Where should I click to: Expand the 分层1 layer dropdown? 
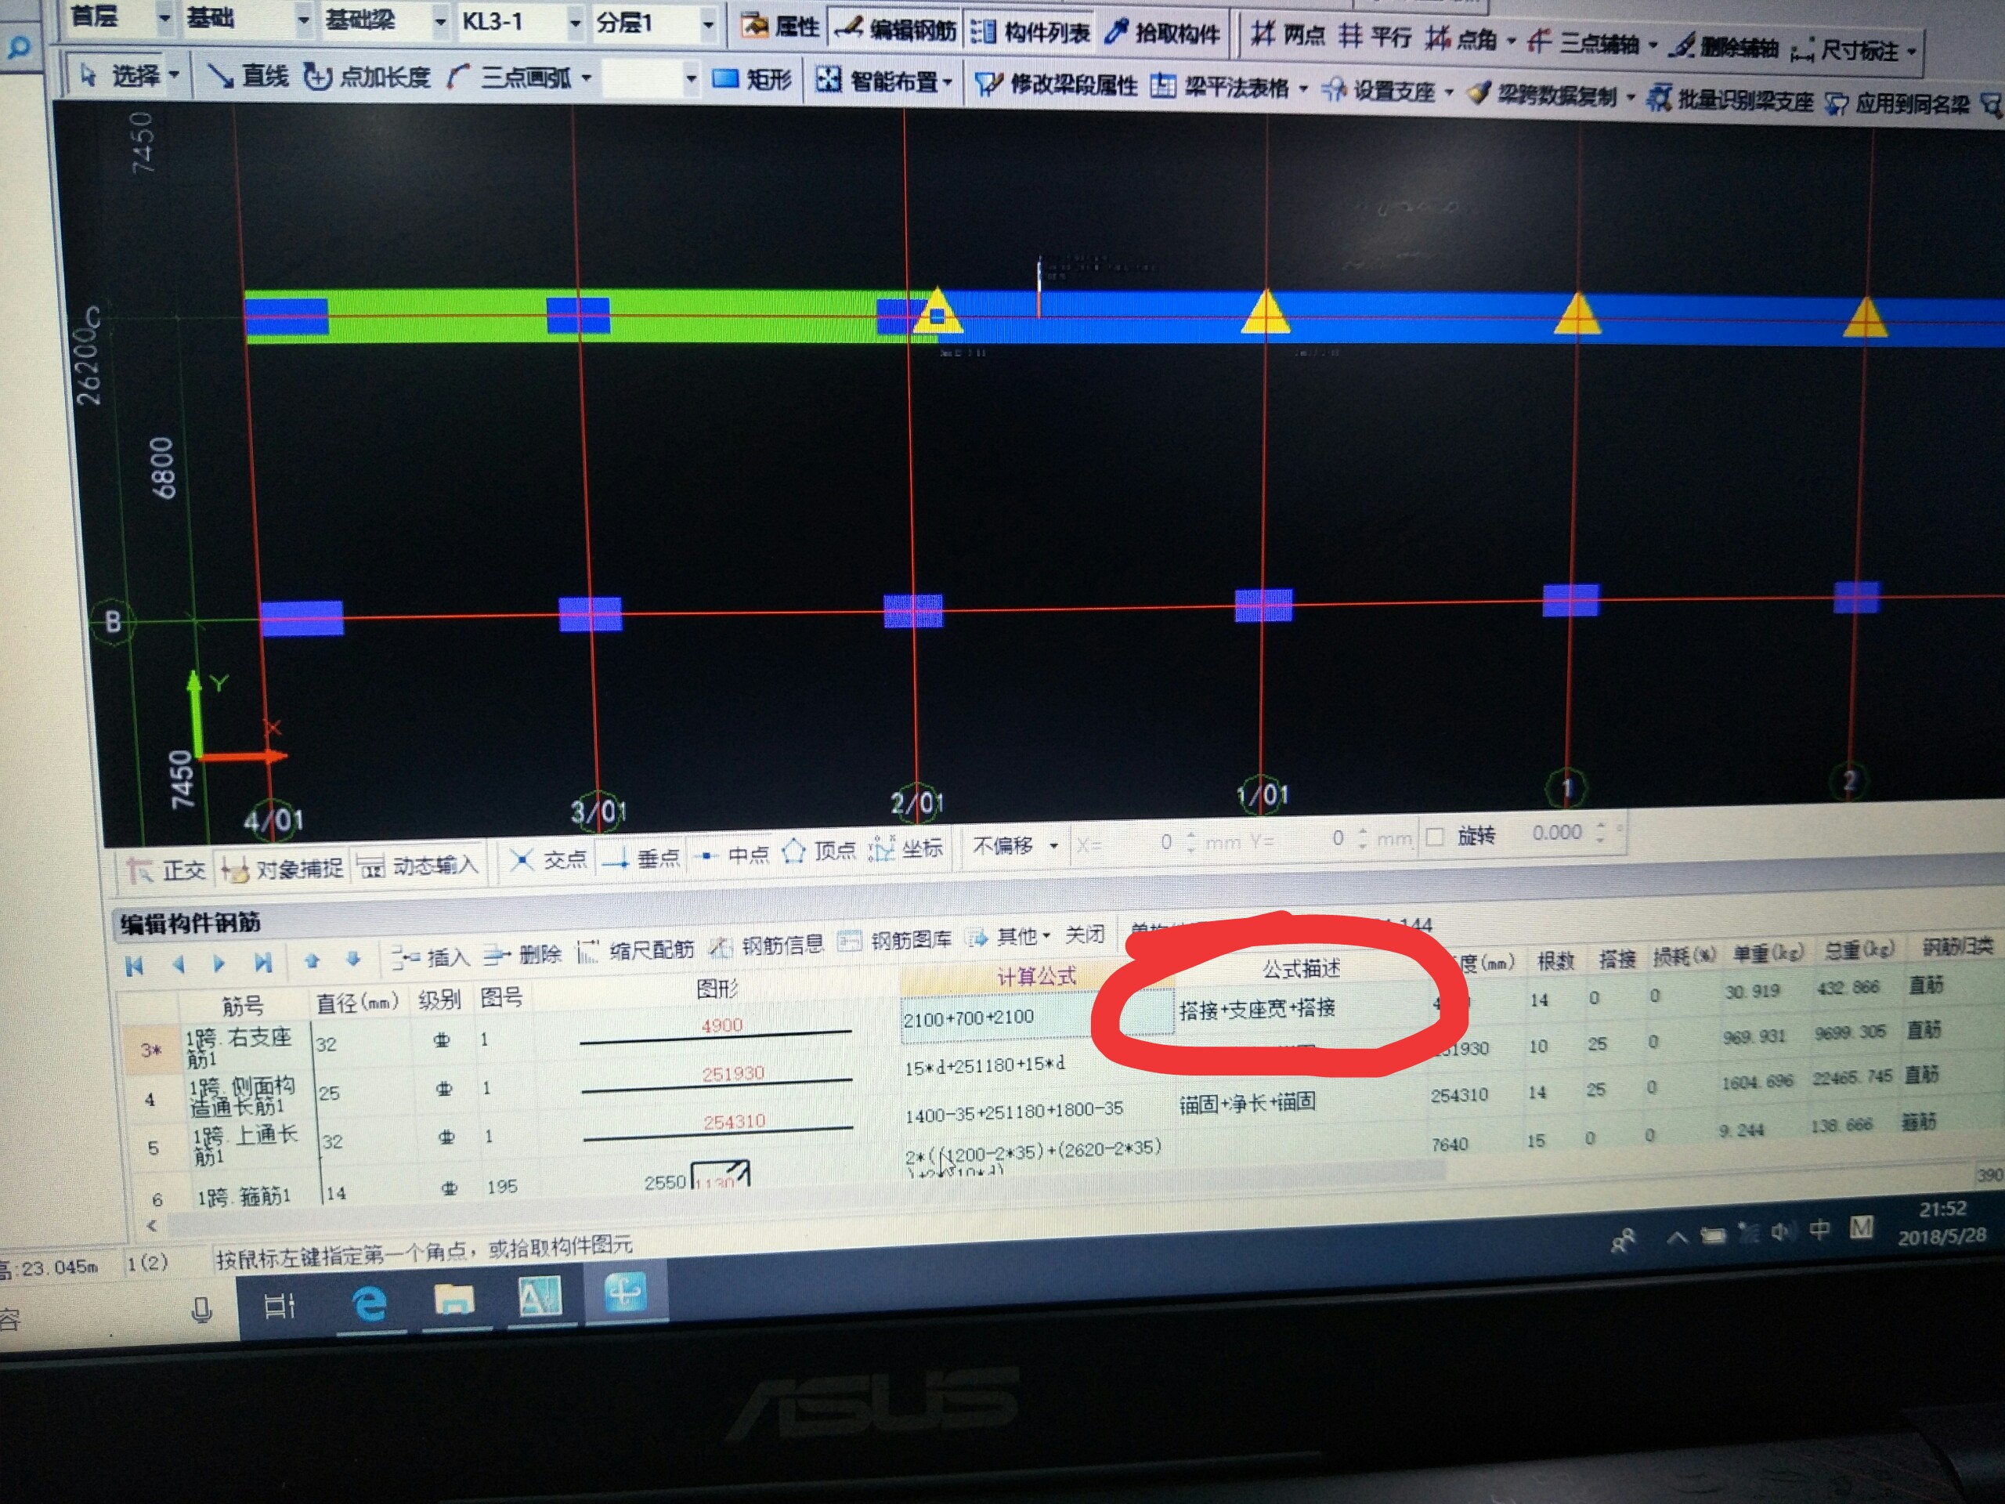(708, 23)
